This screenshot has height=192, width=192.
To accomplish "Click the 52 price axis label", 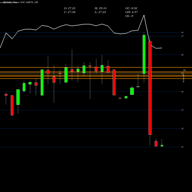I will pos(182,55).
